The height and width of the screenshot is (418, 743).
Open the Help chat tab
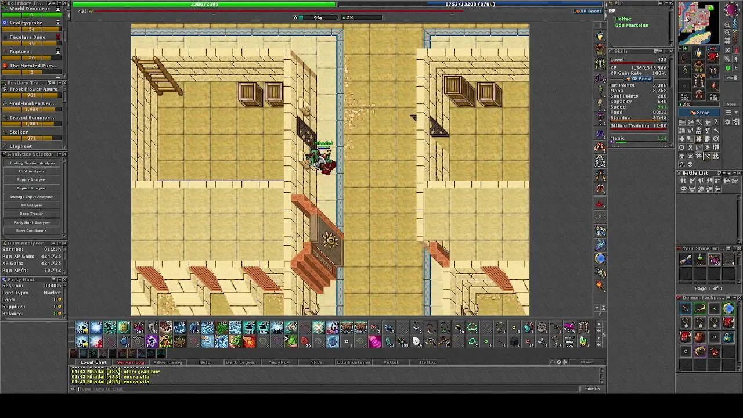(204, 362)
